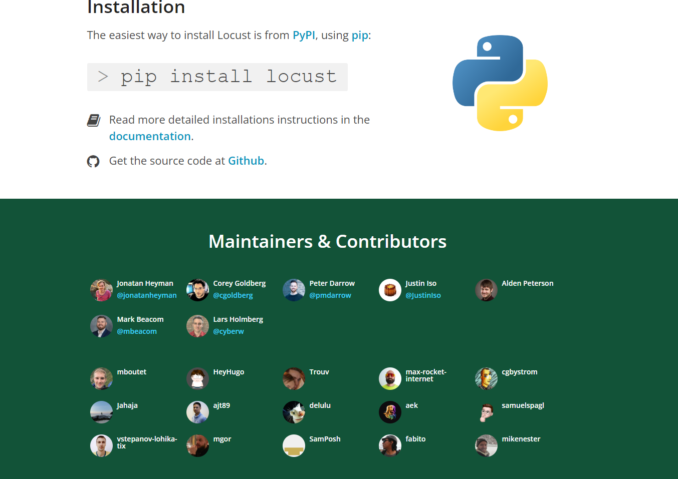Click Jonatan Heyman's avatar photo
Viewport: 678px width, 479px height.
point(101,290)
